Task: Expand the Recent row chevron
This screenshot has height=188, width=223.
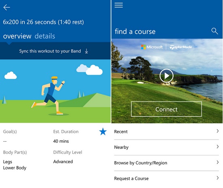Action: coord(218,131)
